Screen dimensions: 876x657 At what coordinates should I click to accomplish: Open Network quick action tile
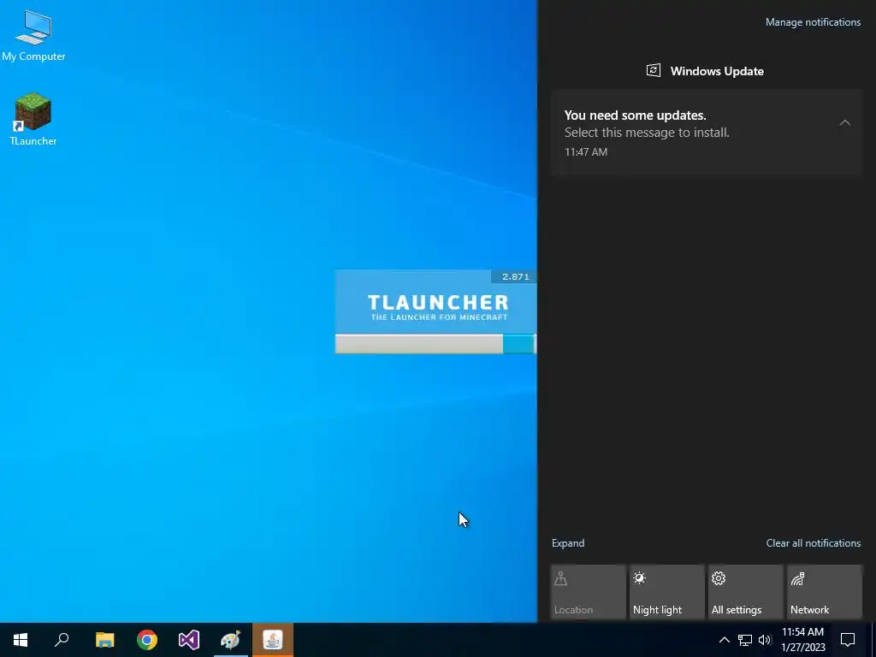[x=825, y=592]
